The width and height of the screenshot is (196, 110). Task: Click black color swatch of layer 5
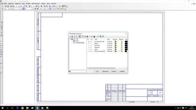click(126, 51)
